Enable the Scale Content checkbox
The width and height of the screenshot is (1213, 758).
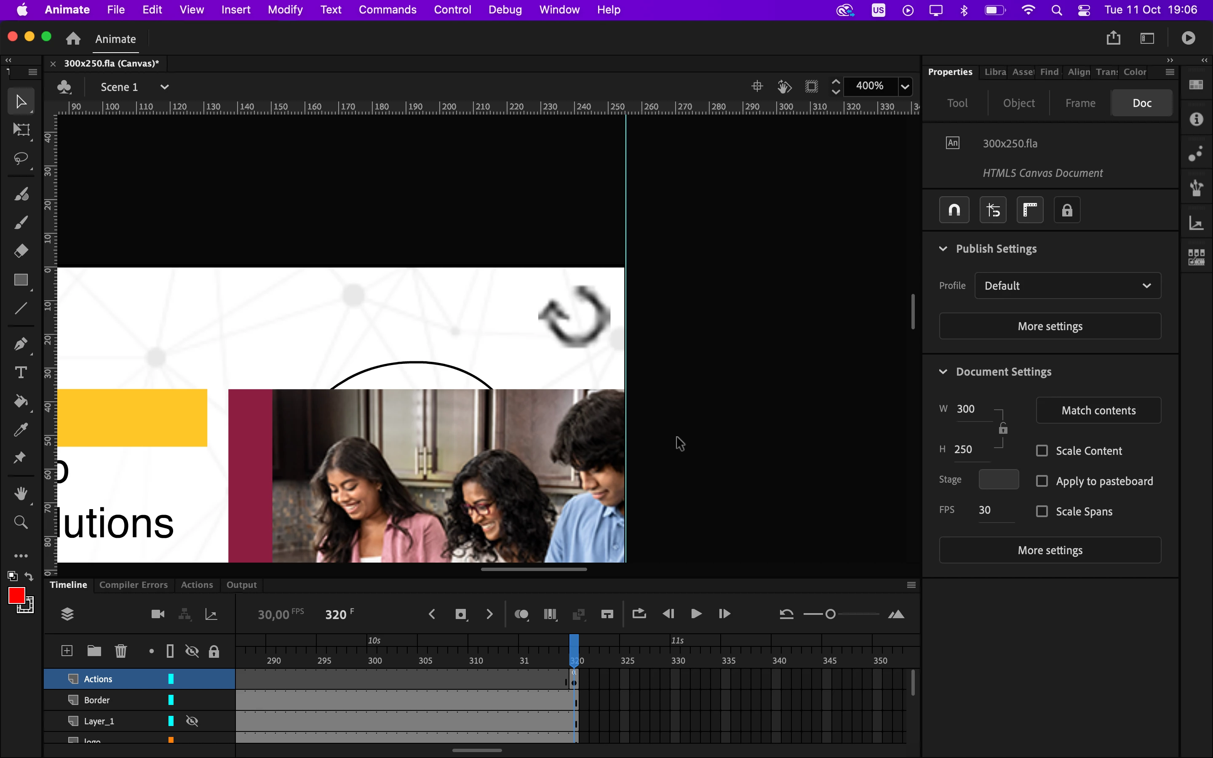tap(1042, 451)
